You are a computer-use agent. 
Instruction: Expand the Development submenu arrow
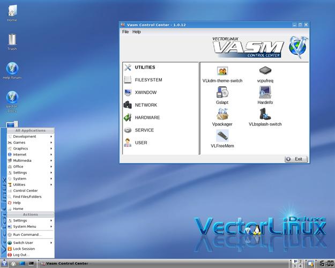point(51,136)
